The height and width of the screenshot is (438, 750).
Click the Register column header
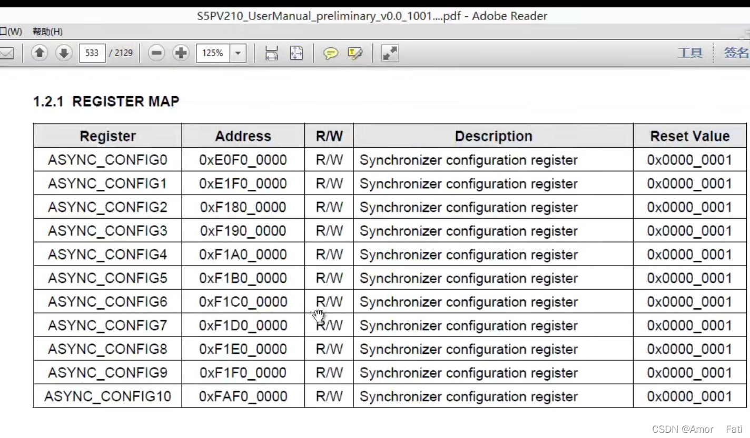pos(107,136)
